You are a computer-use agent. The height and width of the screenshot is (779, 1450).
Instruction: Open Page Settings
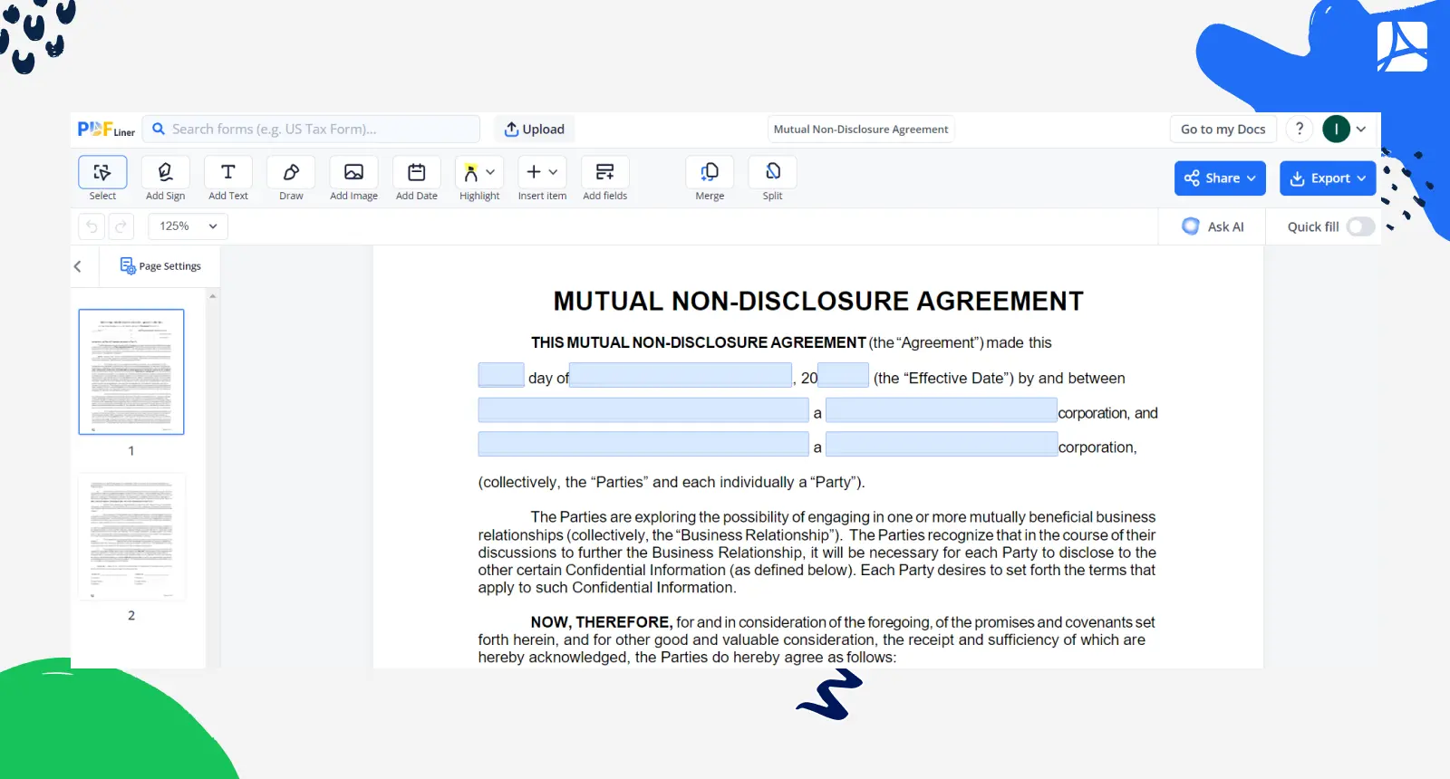point(160,266)
